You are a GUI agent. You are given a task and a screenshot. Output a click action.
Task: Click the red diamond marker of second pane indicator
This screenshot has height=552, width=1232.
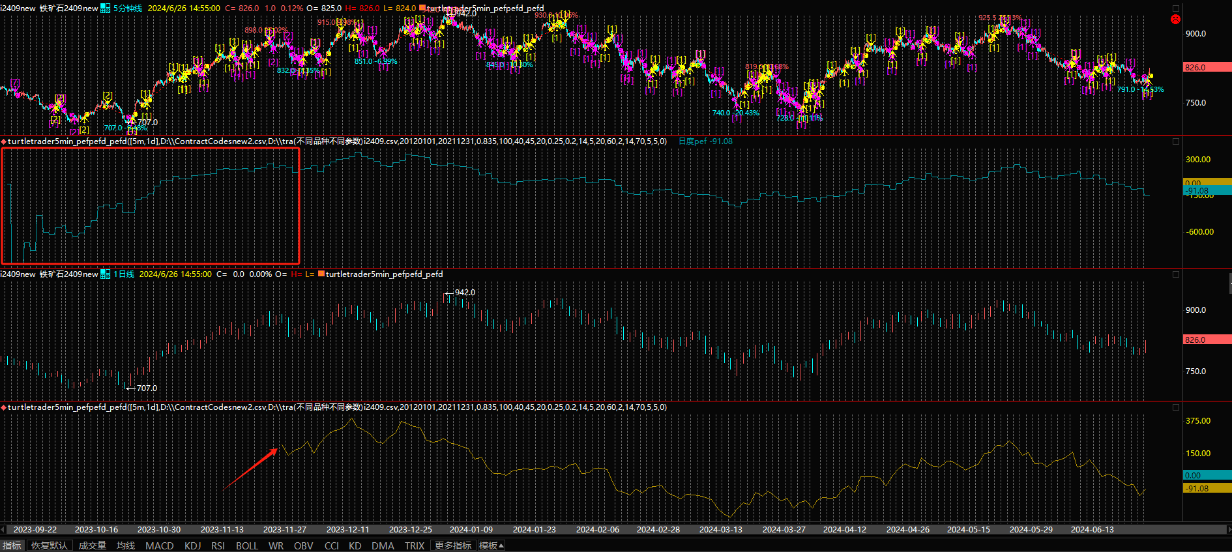point(4,141)
